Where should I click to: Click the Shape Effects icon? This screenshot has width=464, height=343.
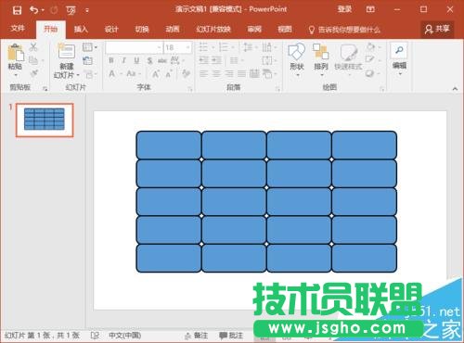(369, 73)
